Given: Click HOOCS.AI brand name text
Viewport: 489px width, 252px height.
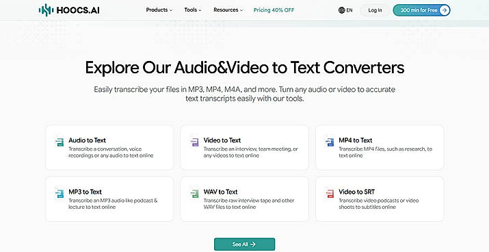Looking at the screenshot, I should [x=78, y=10].
